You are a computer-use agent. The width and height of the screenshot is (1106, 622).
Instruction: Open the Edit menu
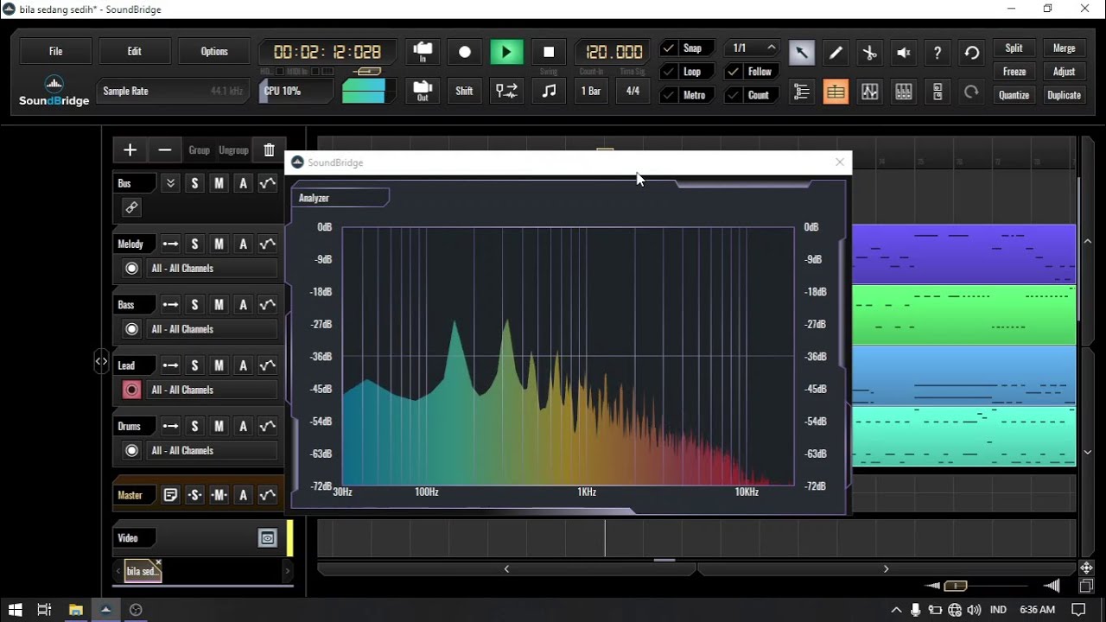135,52
